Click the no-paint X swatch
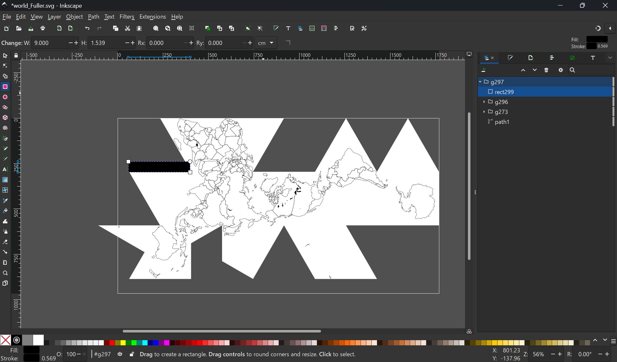The width and height of the screenshot is (617, 362). click(5, 340)
